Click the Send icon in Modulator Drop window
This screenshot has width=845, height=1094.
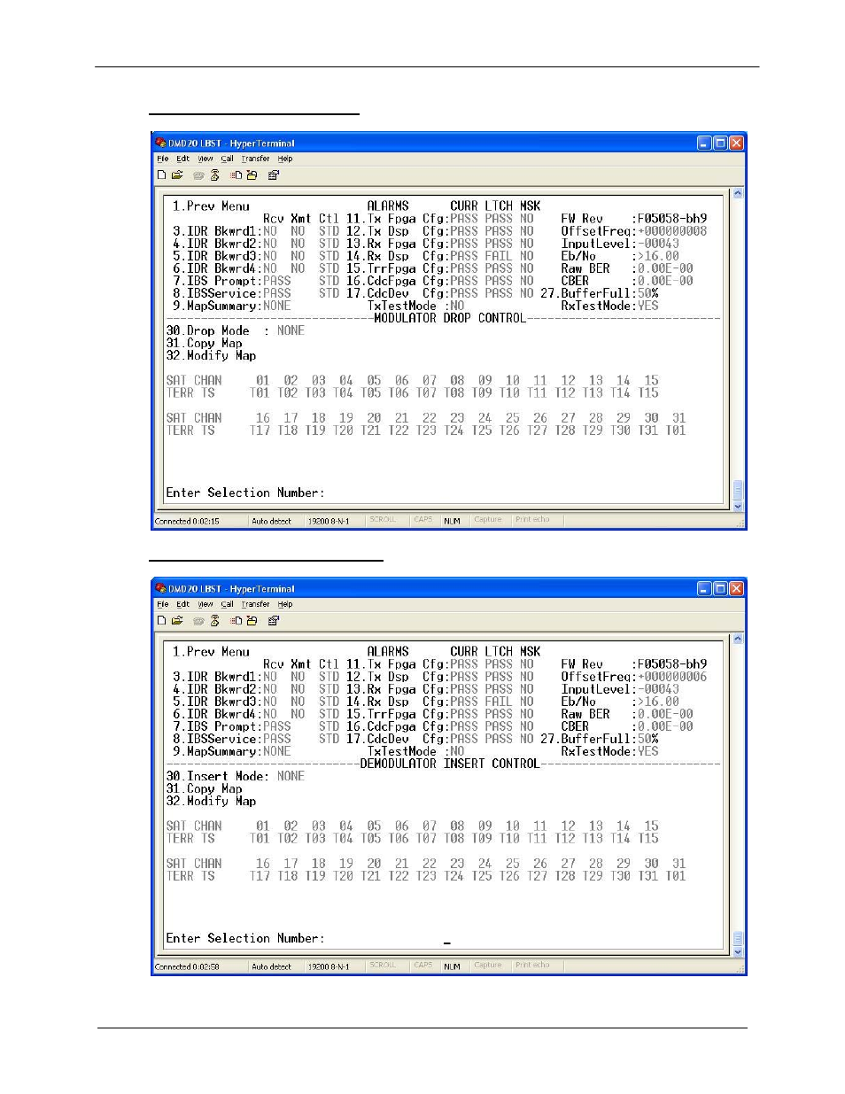(x=236, y=175)
